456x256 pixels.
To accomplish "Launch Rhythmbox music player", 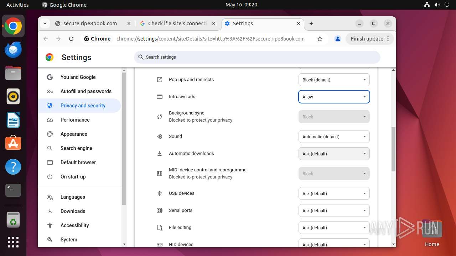I will click(13, 96).
